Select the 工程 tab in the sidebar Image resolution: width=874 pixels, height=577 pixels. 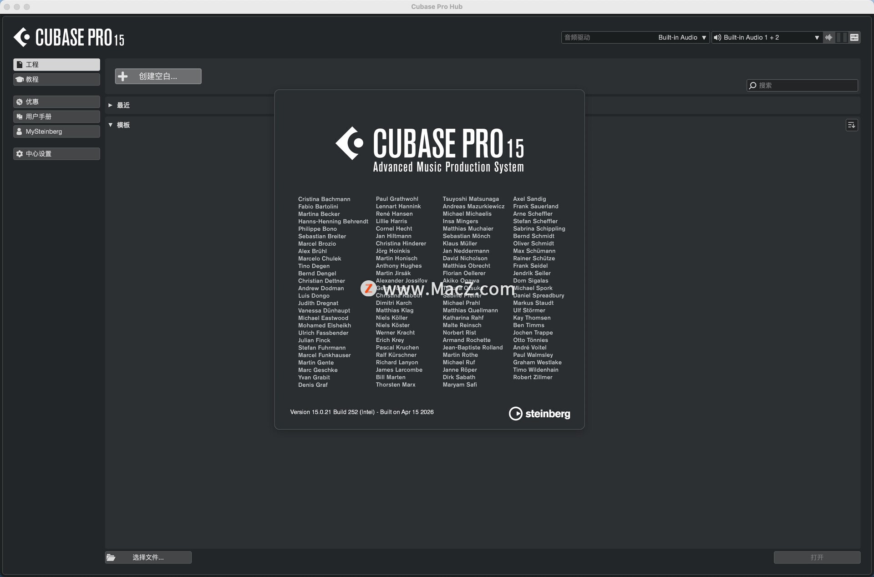[x=56, y=65]
